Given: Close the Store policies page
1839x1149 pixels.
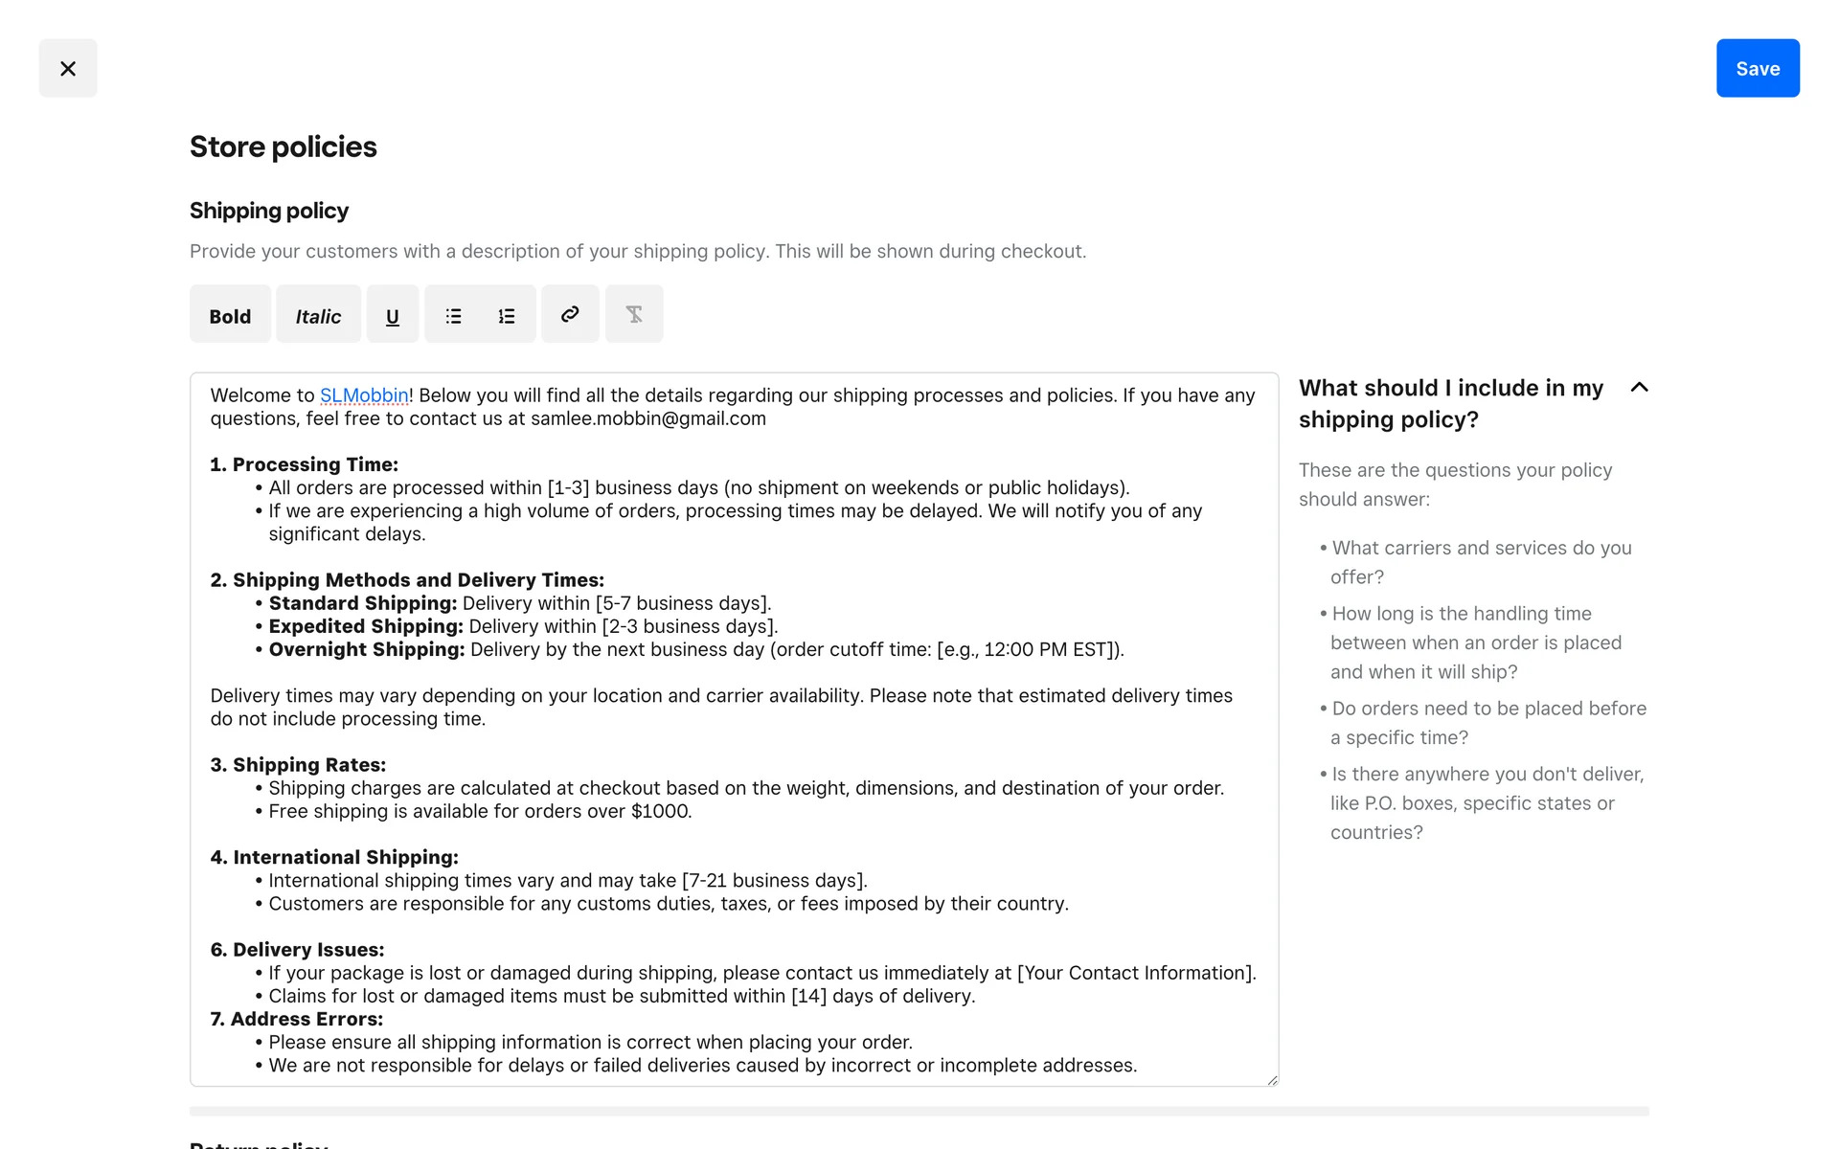Looking at the screenshot, I should tap(68, 68).
